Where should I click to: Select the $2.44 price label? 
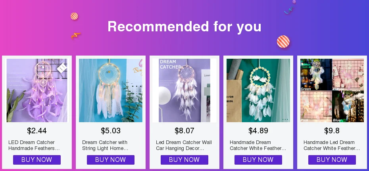[37, 131]
